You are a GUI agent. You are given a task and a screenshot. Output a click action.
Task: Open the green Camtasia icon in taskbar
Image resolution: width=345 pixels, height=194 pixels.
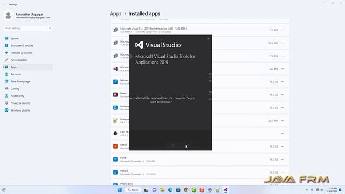(x=194, y=190)
